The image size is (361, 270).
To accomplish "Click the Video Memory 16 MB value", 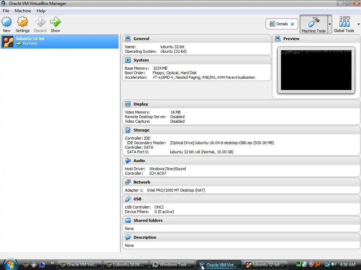I will [176, 112].
